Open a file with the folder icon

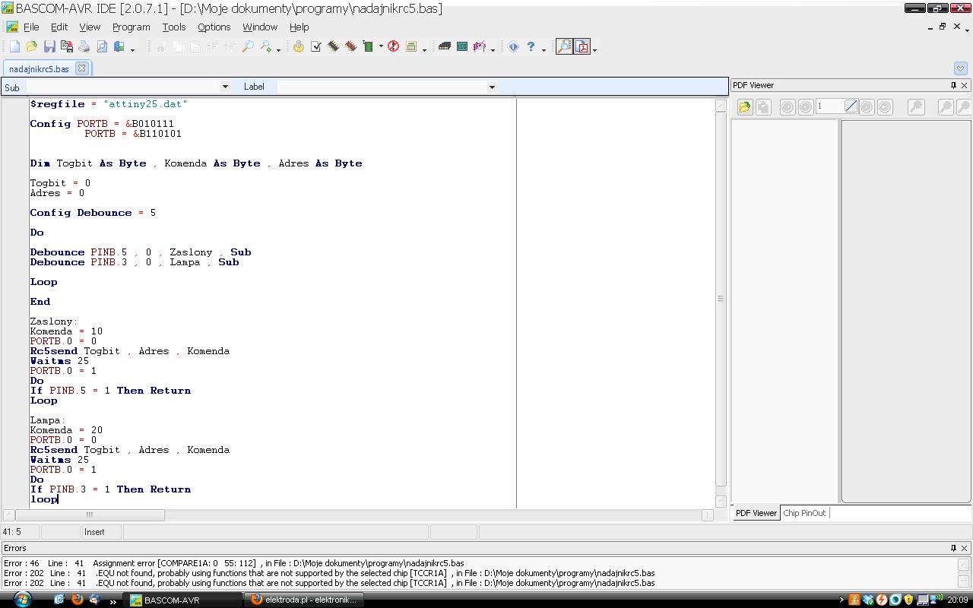32,47
